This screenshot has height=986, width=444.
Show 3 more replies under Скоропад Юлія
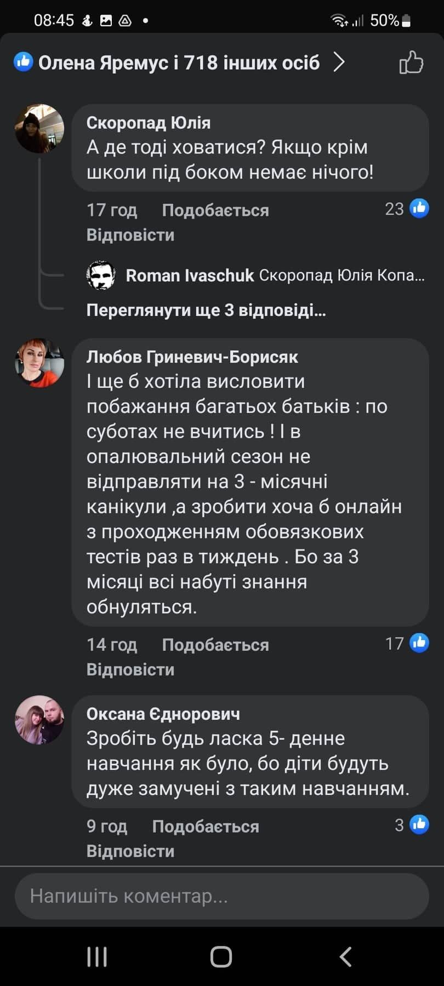pos(206,311)
